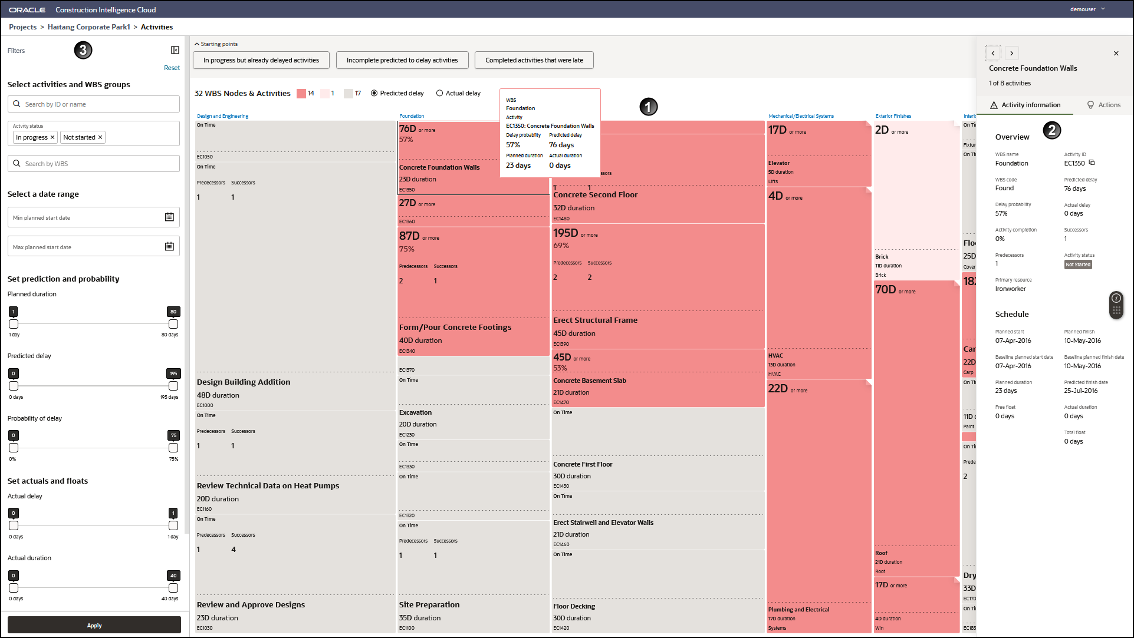Click the floating info help widget

tap(1116, 299)
